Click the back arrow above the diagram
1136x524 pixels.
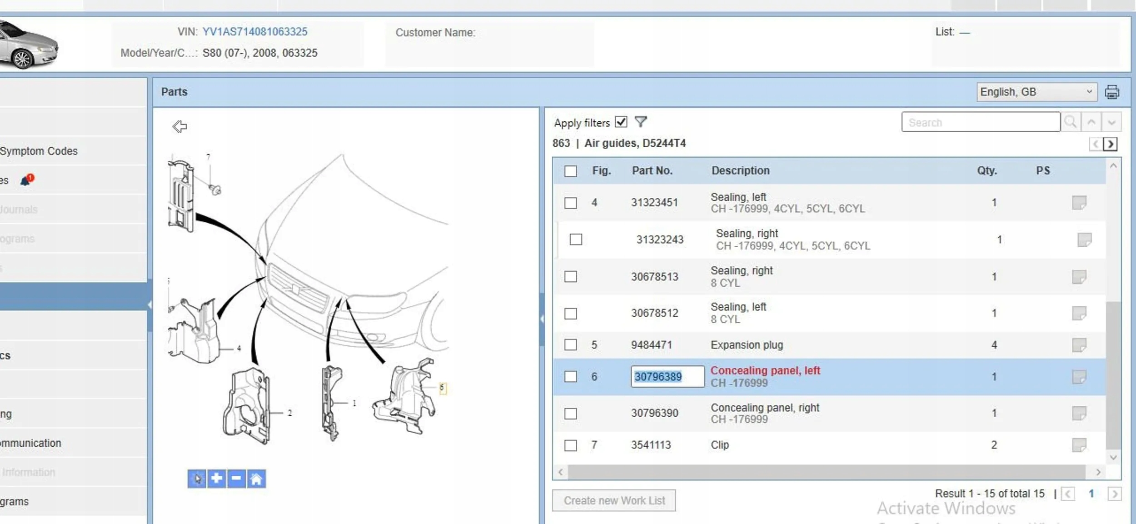(179, 126)
